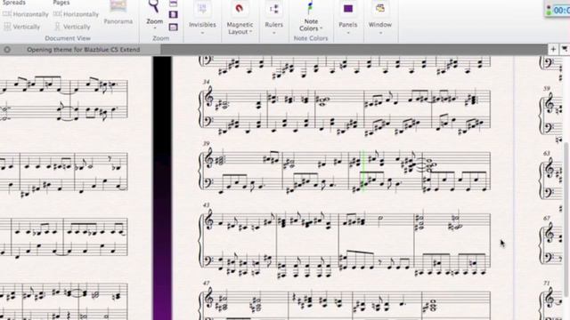Click bar number 67 on the right page
Image resolution: width=570 pixels, height=320 pixels.
(547, 218)
